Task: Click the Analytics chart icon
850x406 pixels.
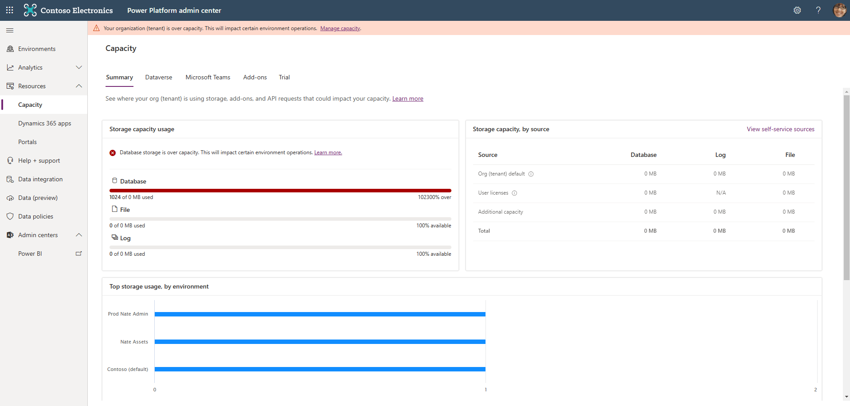Action: tap(10, 67)
